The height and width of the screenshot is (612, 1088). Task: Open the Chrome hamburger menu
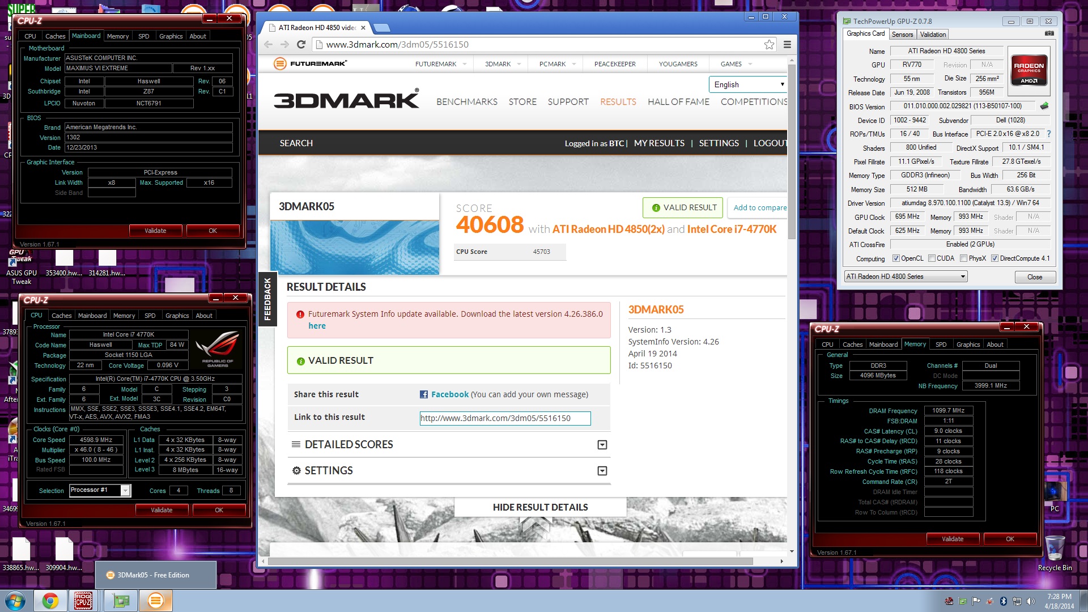pos(787,44)
